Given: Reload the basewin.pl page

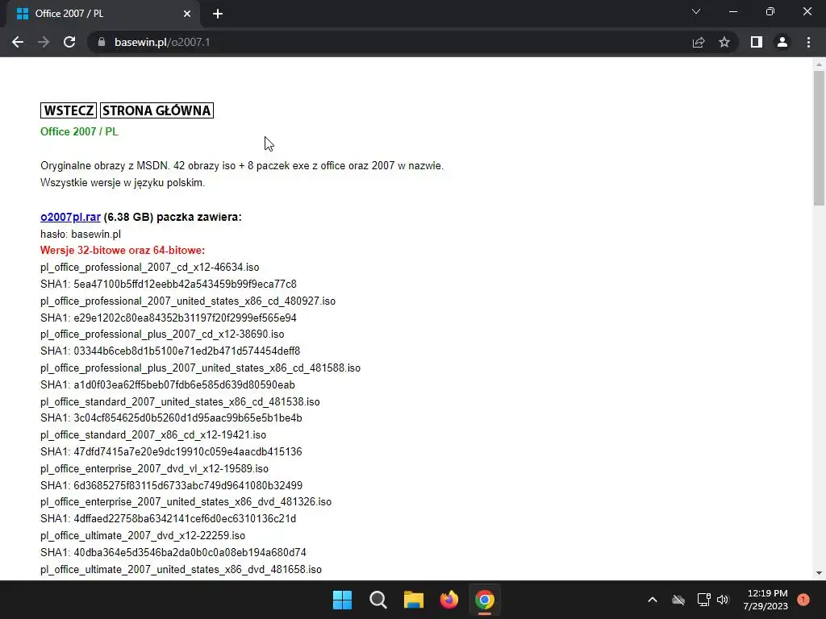Looking at the screenshot, I should (69, 42).
